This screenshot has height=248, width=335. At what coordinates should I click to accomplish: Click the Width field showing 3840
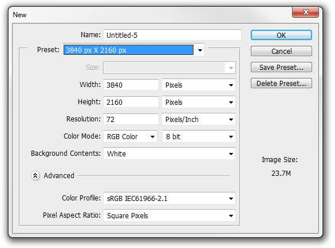(131, 85)
